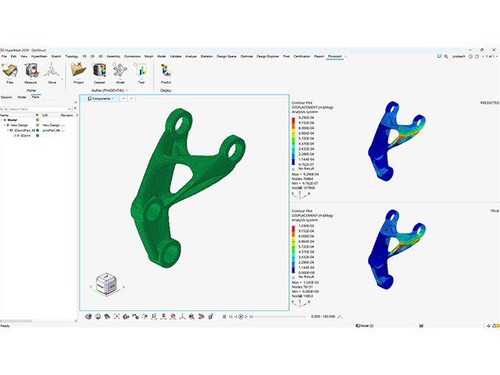Click the color column header icon in the Parts browser
Image resolution: width=500 pixels, height=375 pixels.
click(x=37, y=115)
